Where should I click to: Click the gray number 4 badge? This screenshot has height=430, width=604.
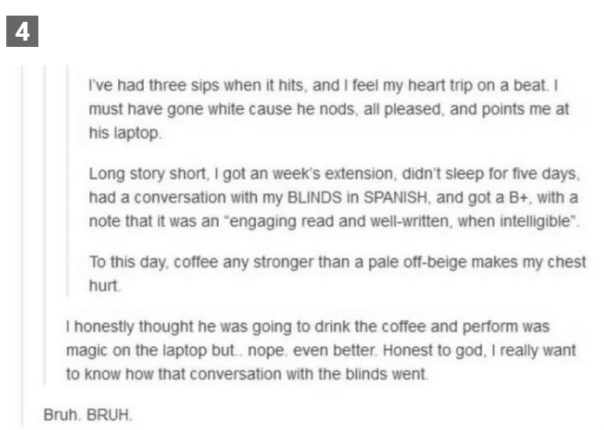pos(23,31)
